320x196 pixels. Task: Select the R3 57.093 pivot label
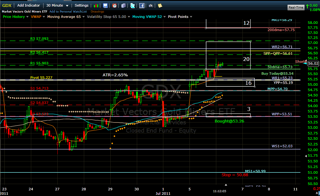click(x=39, y=39)
